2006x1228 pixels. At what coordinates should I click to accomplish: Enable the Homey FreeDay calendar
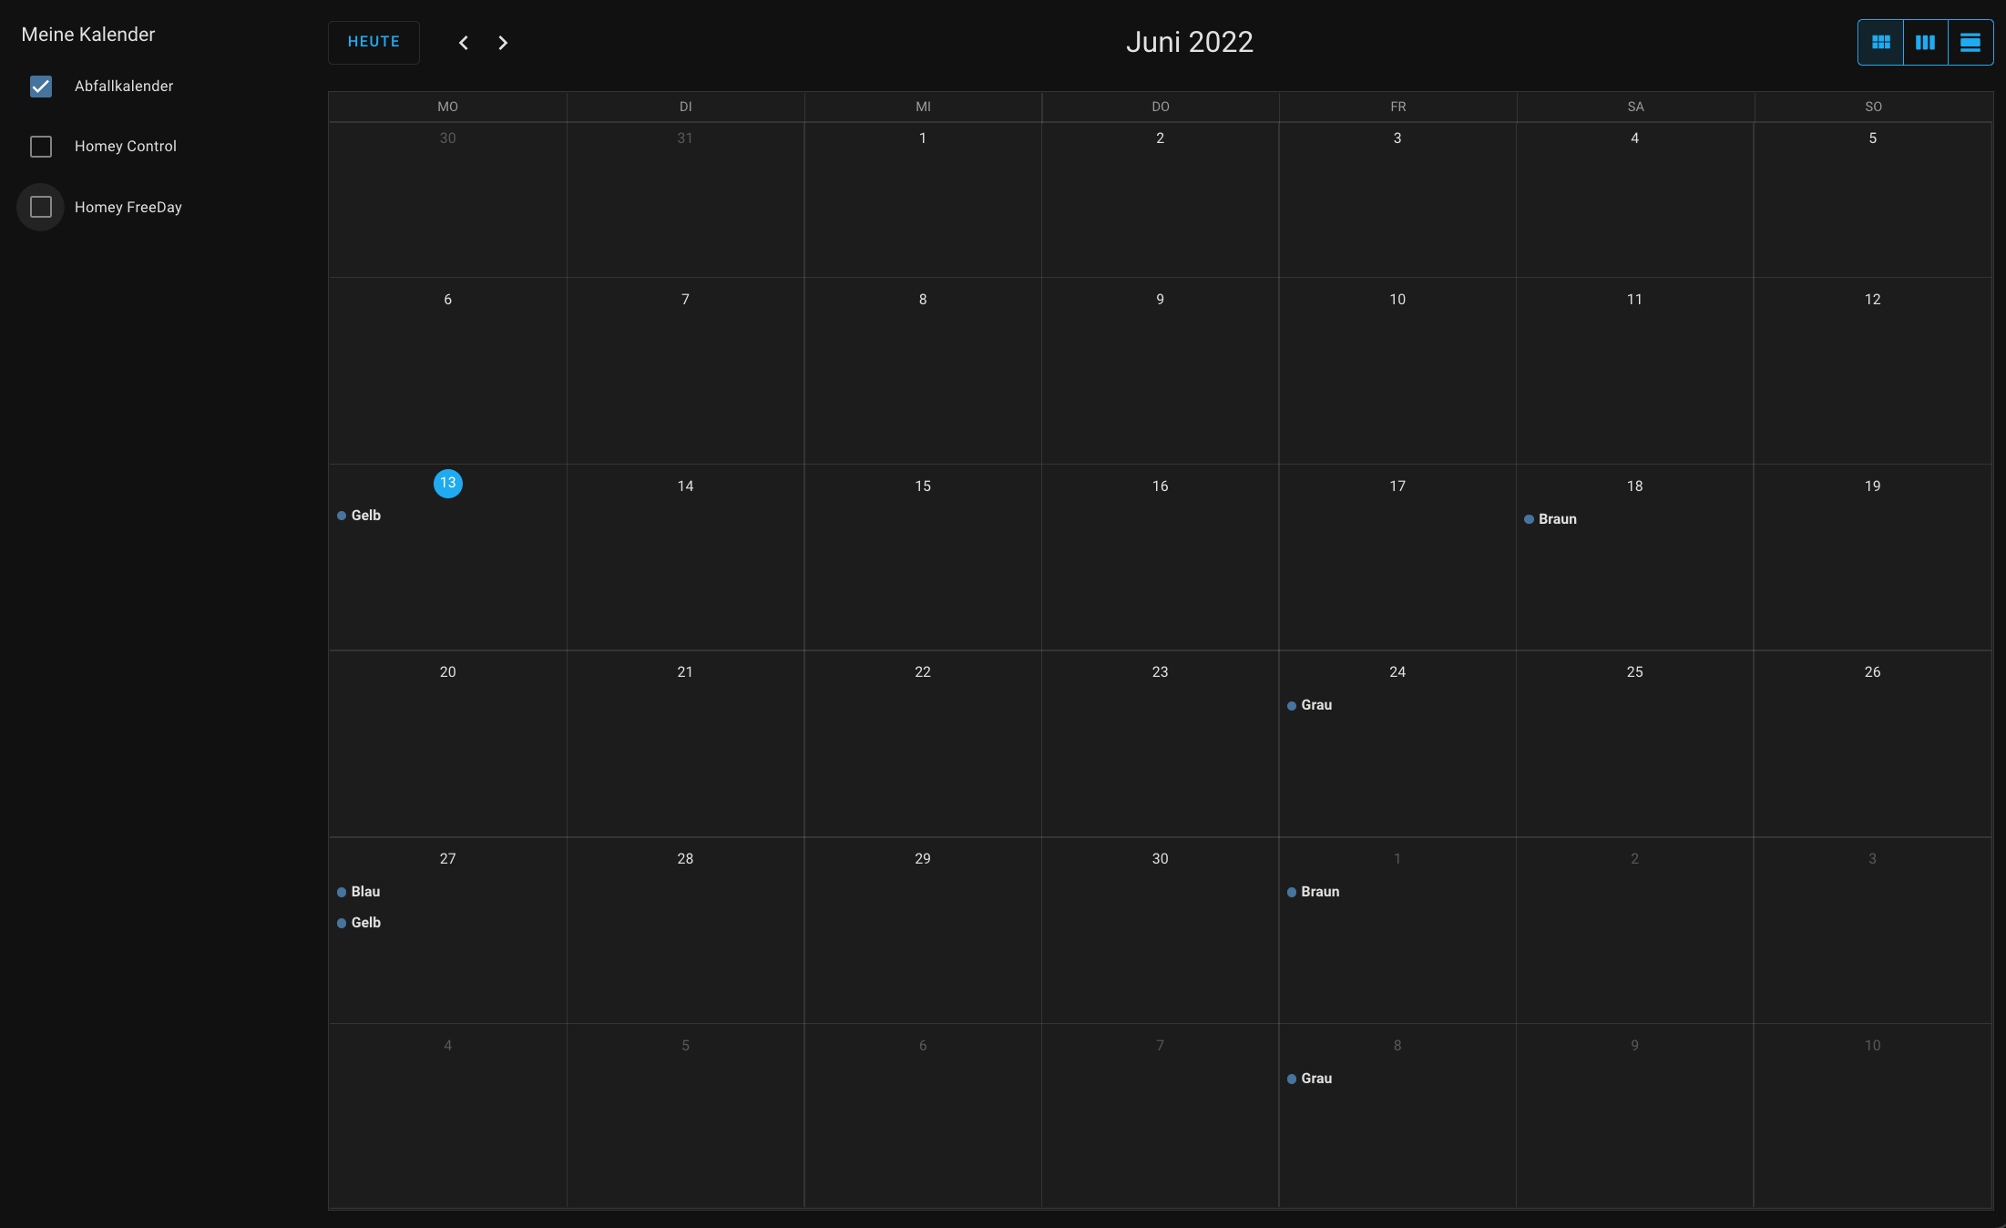pyautogui.click(x=41, y=208)
